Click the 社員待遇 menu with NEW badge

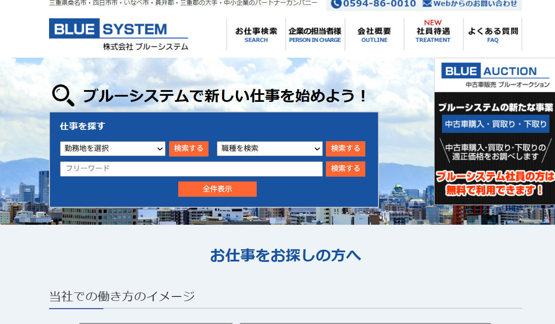coord(433,34)
